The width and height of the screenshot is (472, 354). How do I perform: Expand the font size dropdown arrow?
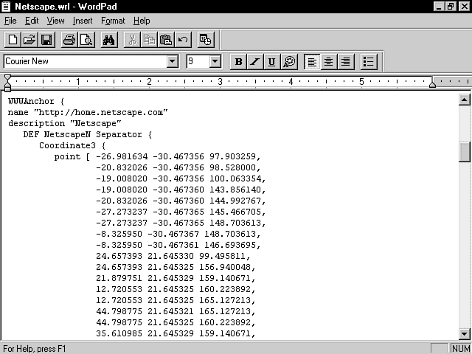tap(215, 61)
